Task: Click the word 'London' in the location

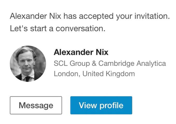Action: click(67, 74)
